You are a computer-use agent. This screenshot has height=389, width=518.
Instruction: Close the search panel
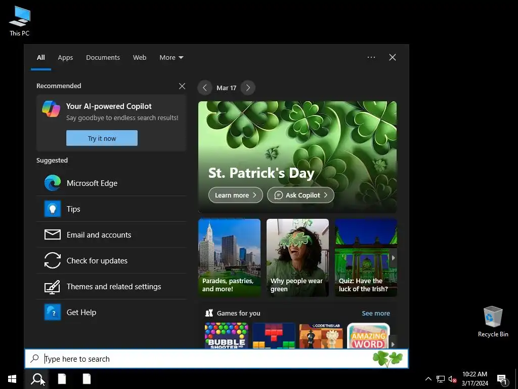tap(393, 57)
